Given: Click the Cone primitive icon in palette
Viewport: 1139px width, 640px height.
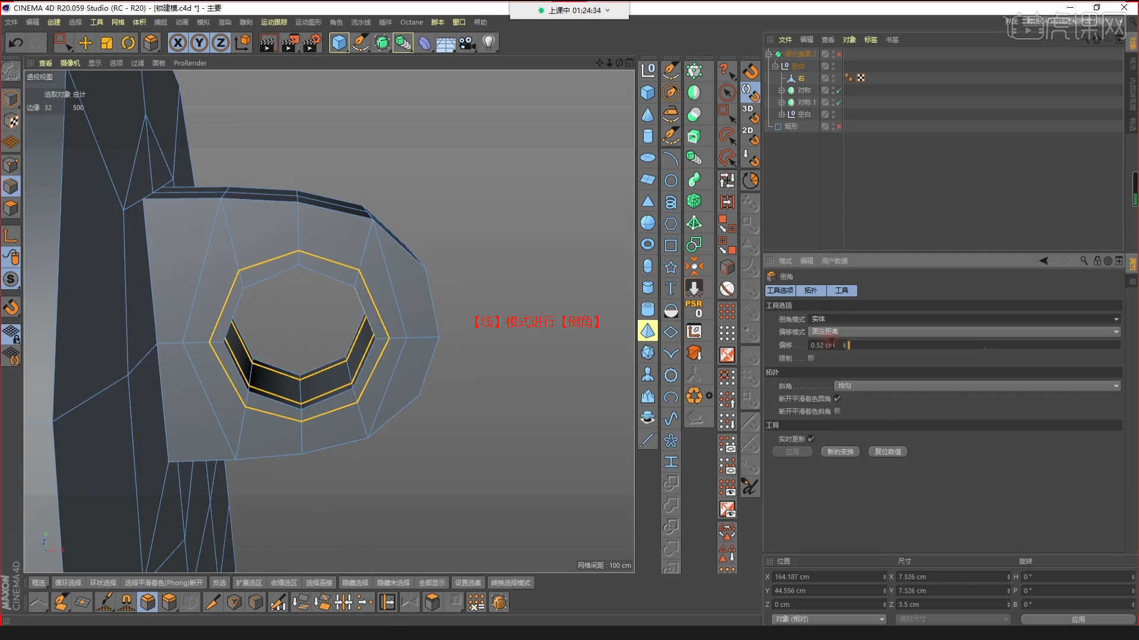Looking at the screenshot, I should [648, 114].
